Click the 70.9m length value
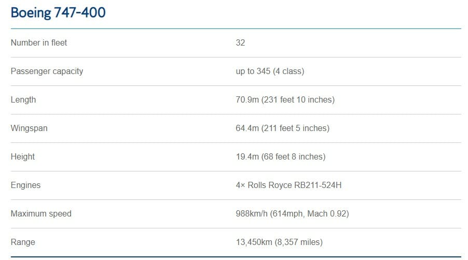The width and height of the screenshot is (468, 260). (285, 100)
